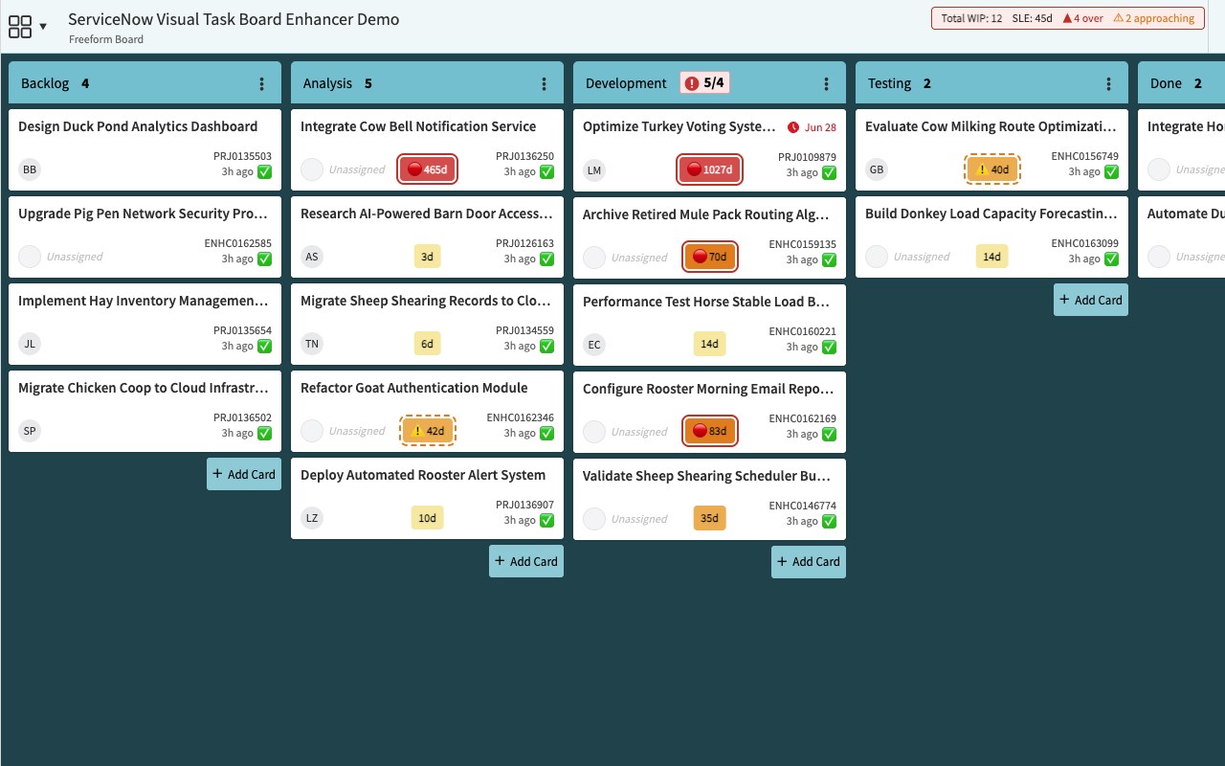Open Backlog column options menu
Image resolution: width=1225 pixels, height=766 pixels.
[262, 83]
